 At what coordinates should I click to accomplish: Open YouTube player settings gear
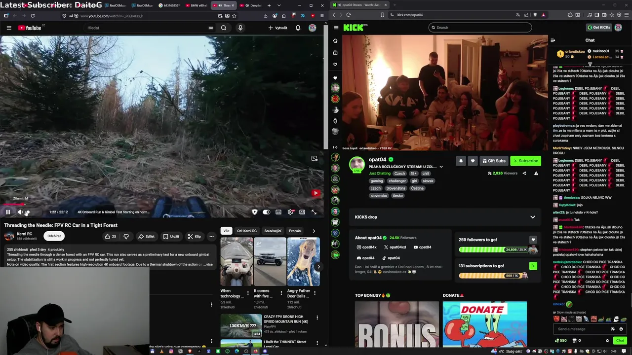(290, 212)
